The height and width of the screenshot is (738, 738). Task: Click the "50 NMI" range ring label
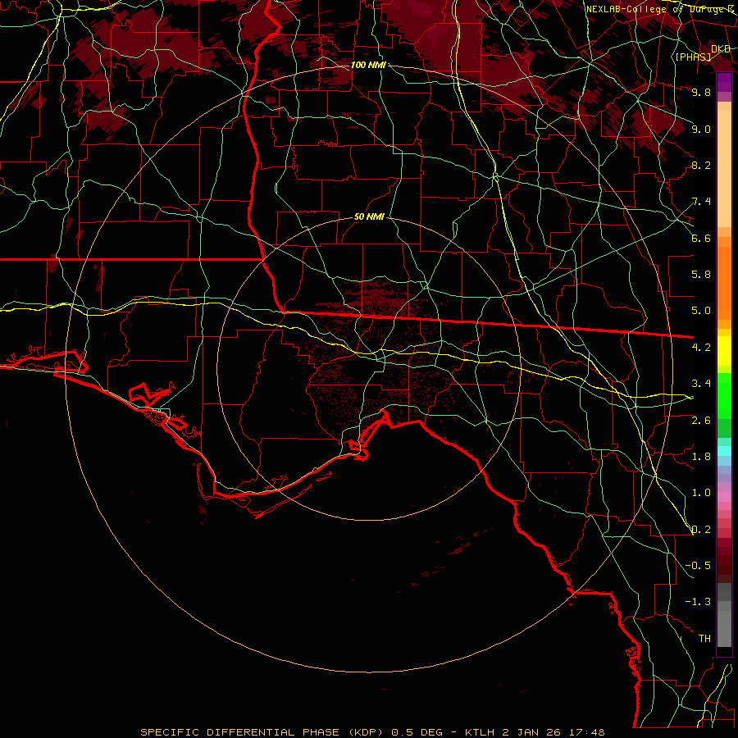click(x=369, y=217)
